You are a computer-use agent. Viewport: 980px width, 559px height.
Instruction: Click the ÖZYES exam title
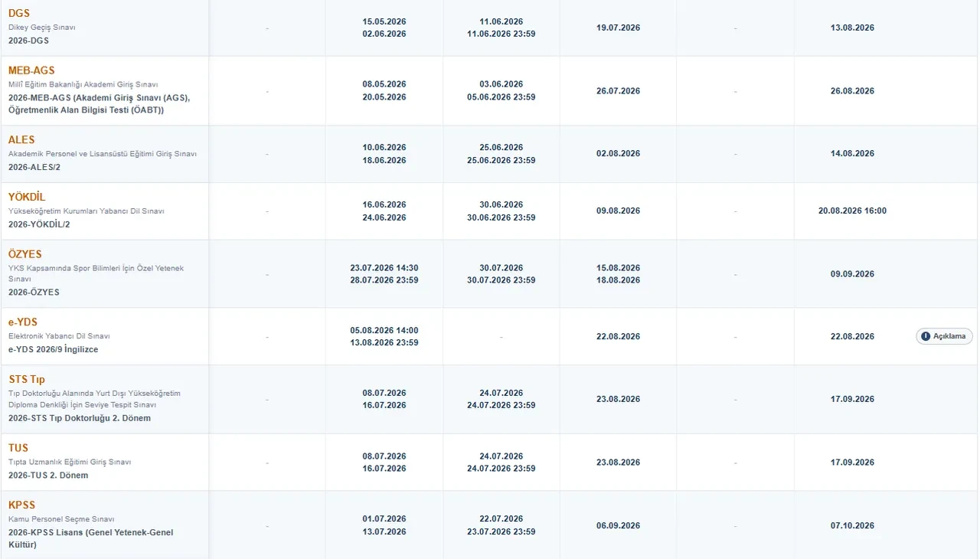click(x=25, y=254)
